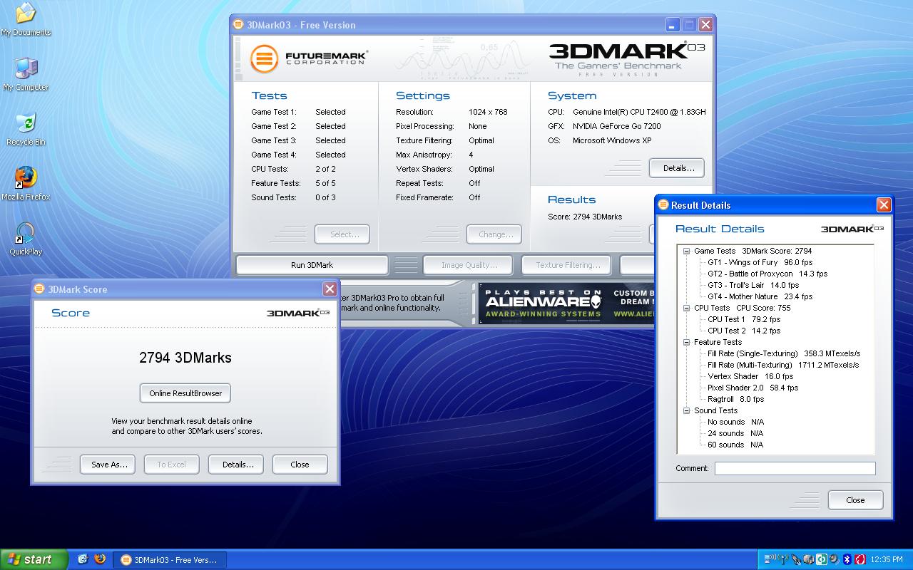Select Vertex Shader result row
Viewport: 913px width, 570px height.
(x=750, y=376)
